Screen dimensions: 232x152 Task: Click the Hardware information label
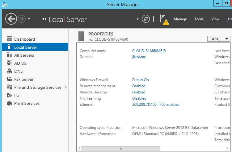tap(98, 134)
